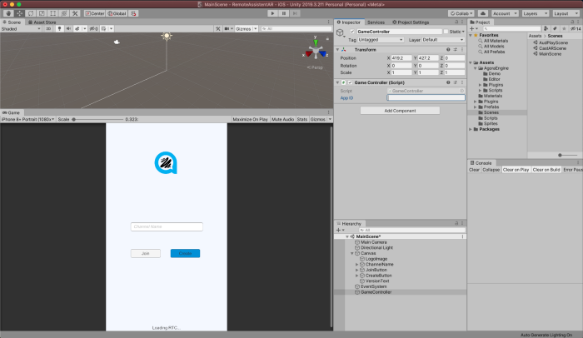The height and width of the screenshot is (338, 583).
Task: Select JoinButton in the Hierarchy
Action: click(x=376, y=270)
